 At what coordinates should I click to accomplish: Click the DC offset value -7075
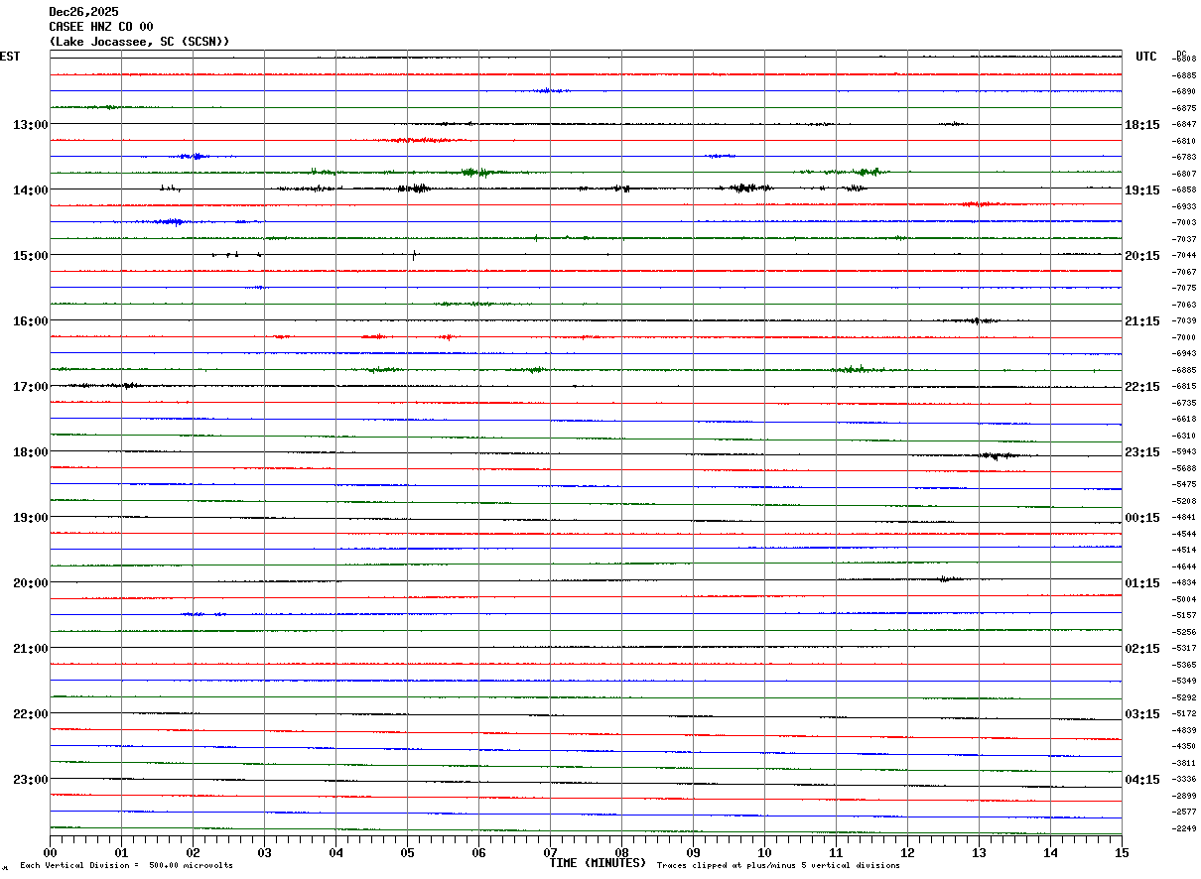pyautogui.click(x=1184, y=289)
